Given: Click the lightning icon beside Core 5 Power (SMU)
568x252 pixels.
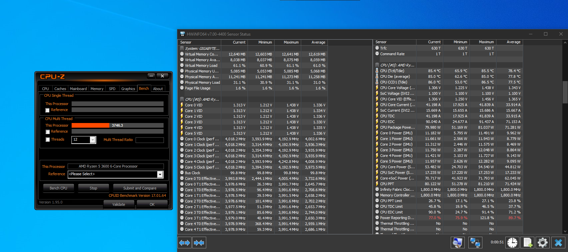Looking at the screenshot, I should pos(377,161).
